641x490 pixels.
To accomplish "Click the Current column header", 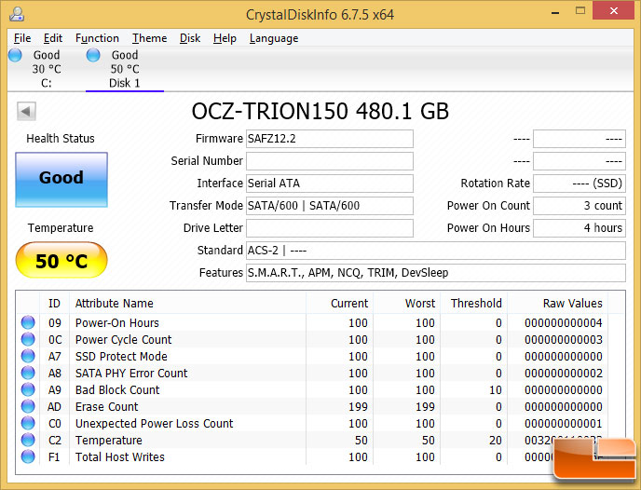I will click(x=339, y=304).
